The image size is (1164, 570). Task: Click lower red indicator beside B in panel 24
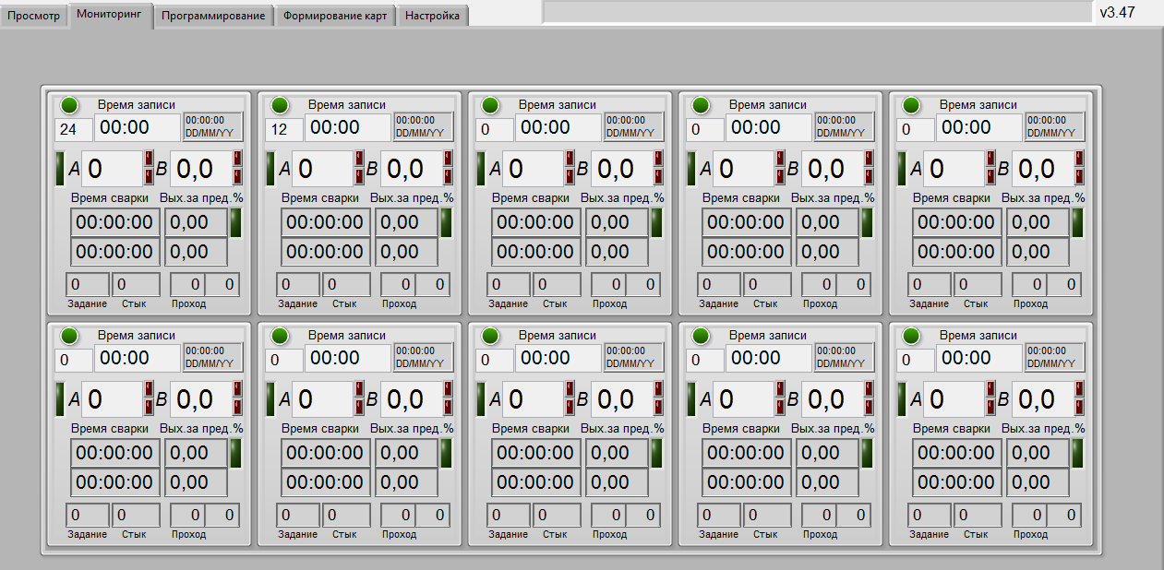pyautogui.click(x=237, y=175)
